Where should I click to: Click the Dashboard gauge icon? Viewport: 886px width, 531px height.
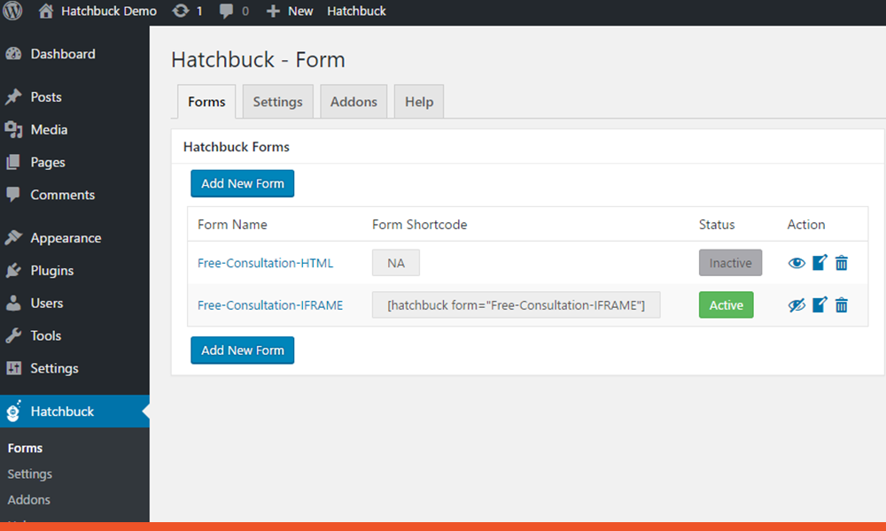pos(13,54)
